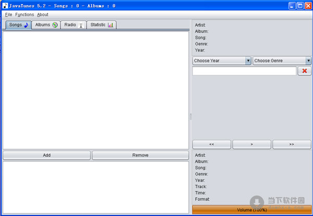Click the Remove button

[140, 155]
